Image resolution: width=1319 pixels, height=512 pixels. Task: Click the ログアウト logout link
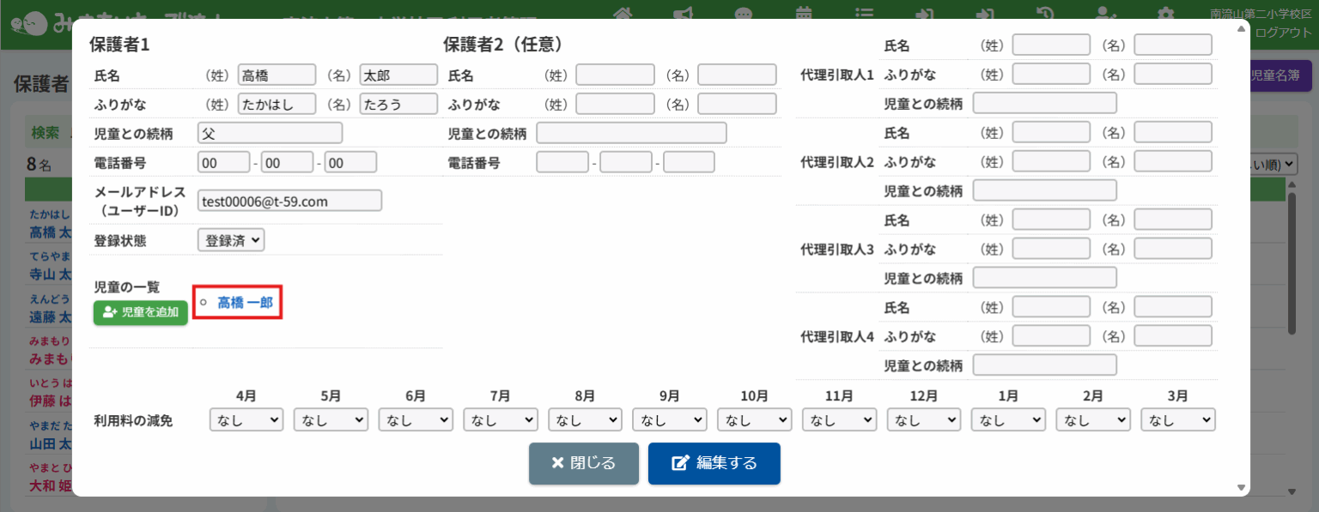pos(1283,33)
